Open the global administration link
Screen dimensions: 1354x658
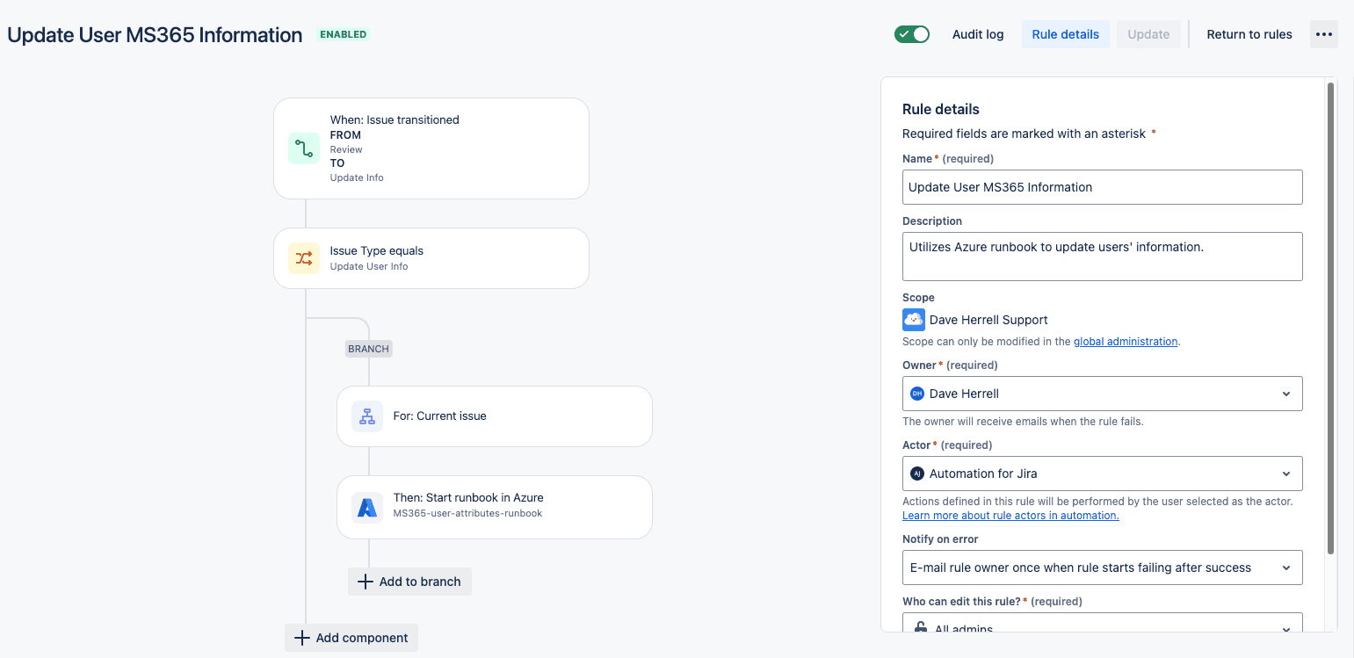pyautogui.click(x=1126, y=342)
